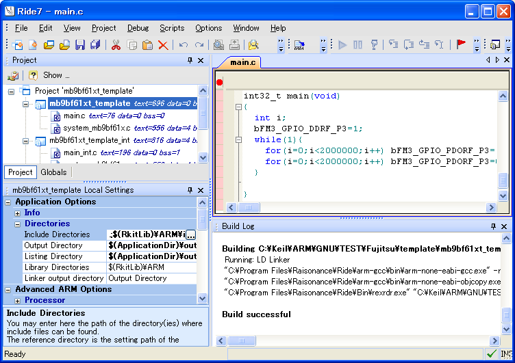Click the Step Into icon
This screenshot has width=515, height=363.
393,44
